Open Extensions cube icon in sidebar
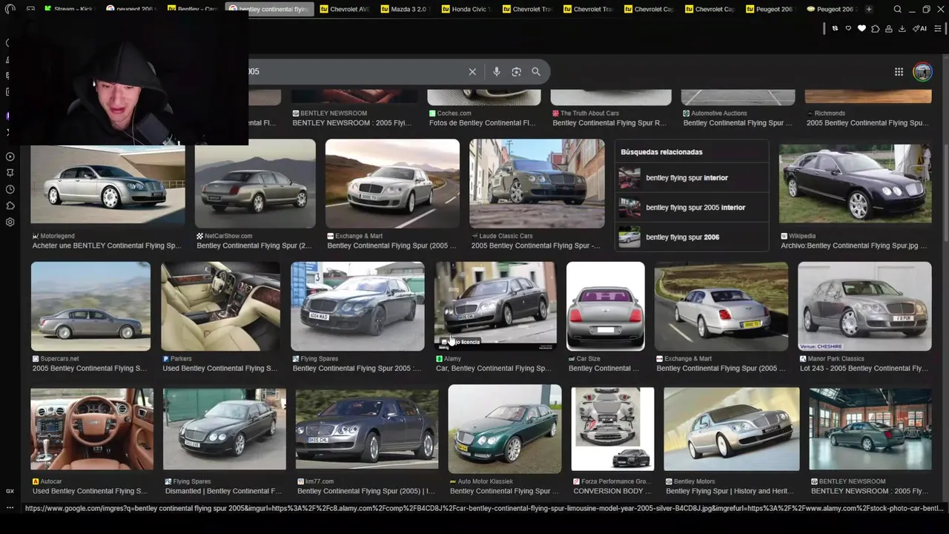Screen dimensions: 949x534 [10, 205]
